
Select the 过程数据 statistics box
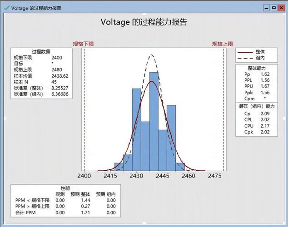click(41, 73)
